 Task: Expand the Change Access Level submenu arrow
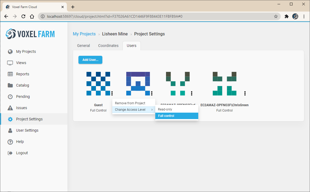click(152, 110)
